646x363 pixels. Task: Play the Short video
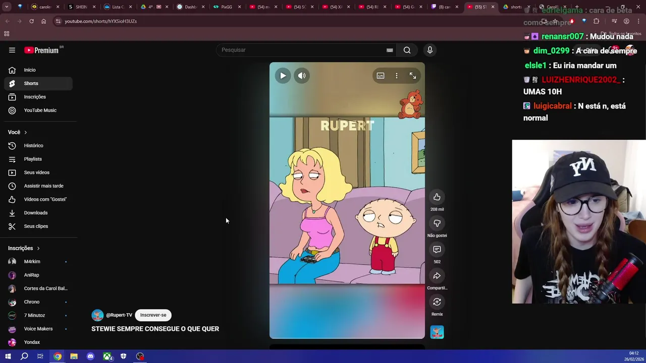[283, 76]
